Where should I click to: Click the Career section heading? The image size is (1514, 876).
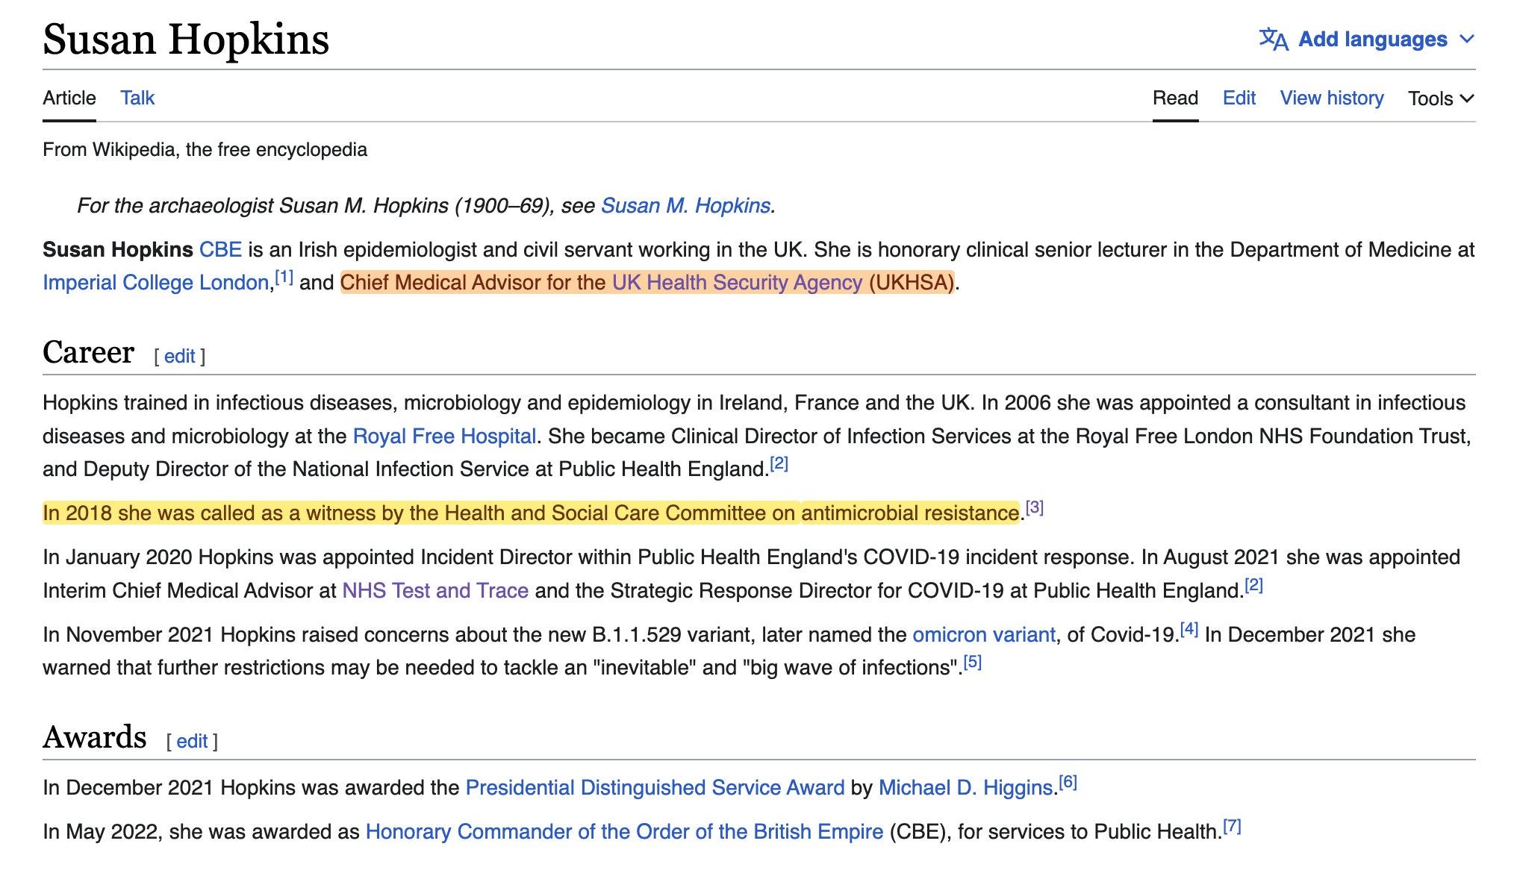[88, 352]
